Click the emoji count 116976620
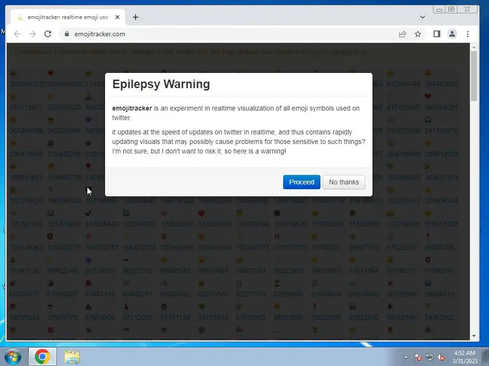 [290, 224]
